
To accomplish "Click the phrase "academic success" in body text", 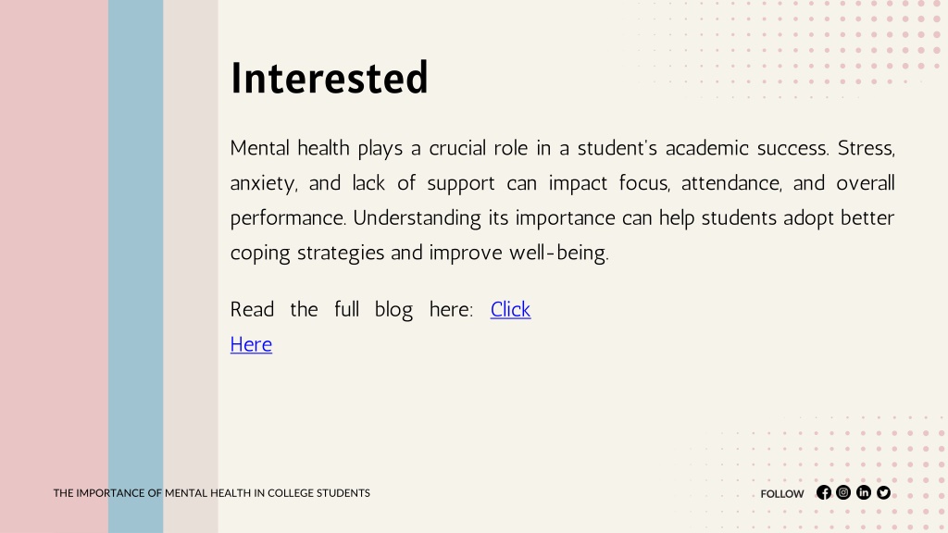I will tap(747, 148).
